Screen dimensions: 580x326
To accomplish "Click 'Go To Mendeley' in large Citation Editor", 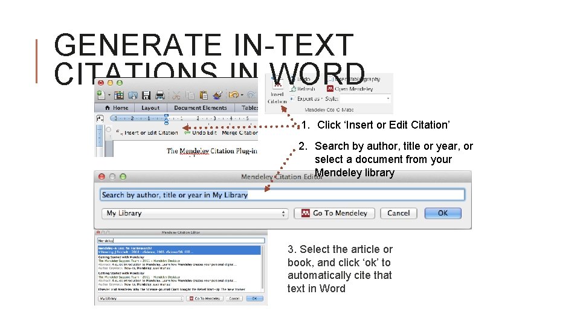I will (x=334, y=213).
